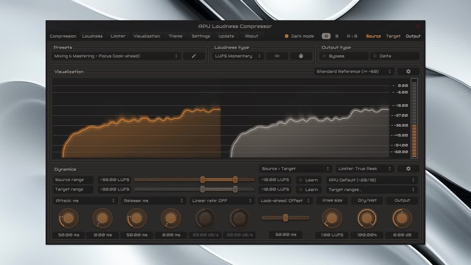Expand the LUFS Momentary dropdown
The image size is (471, 265).
(x=238, y=56)
